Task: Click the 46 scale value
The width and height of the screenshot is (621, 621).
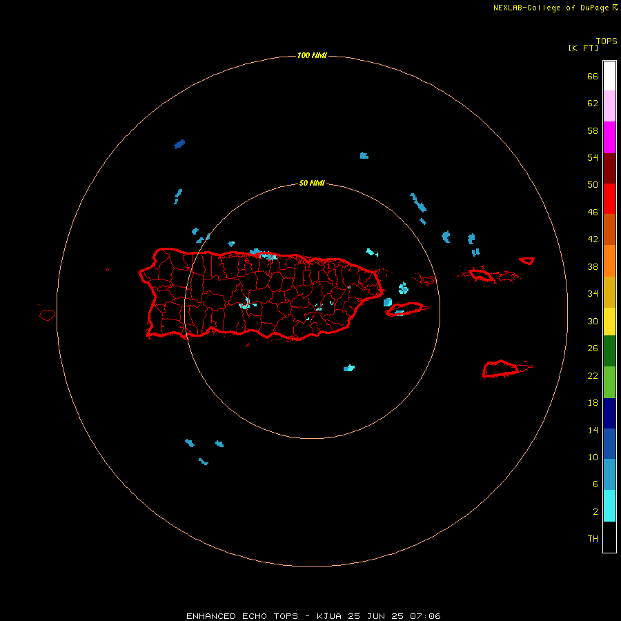Action: (x=593, y=212)
